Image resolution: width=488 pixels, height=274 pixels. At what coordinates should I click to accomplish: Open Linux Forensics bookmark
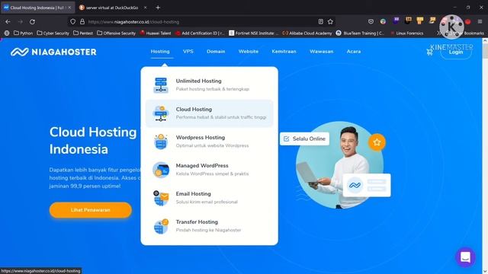[406, 33]
